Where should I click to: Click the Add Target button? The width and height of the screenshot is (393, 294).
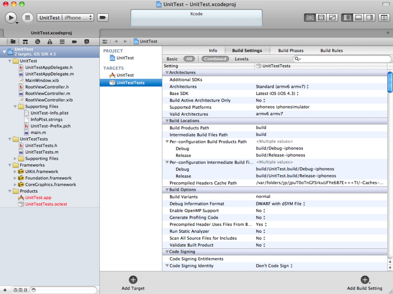[133, 283]
